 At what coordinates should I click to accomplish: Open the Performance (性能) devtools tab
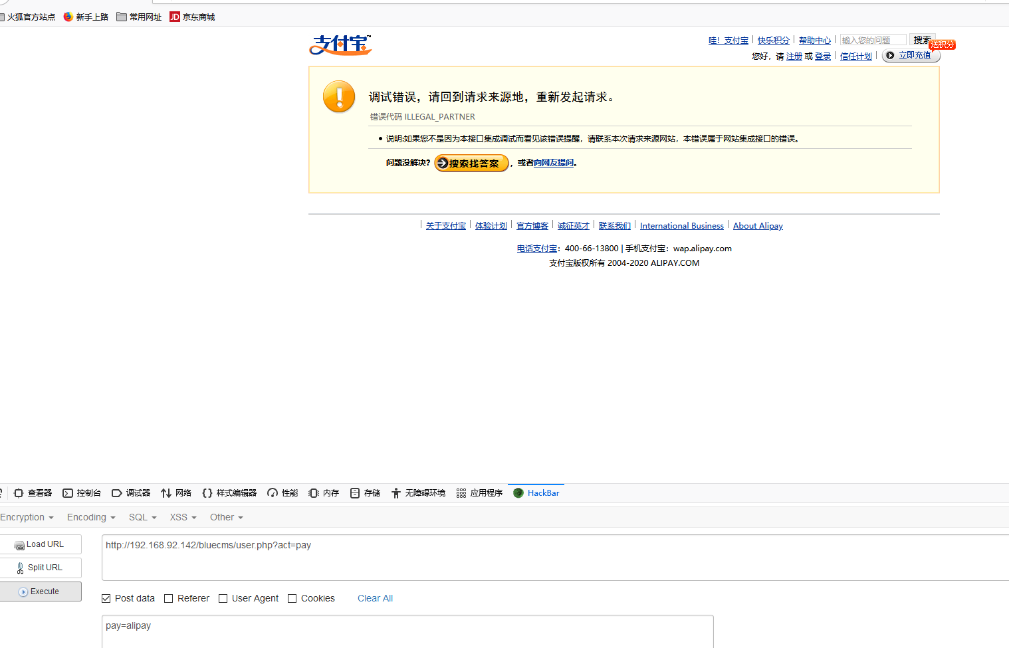pos(282,493)
